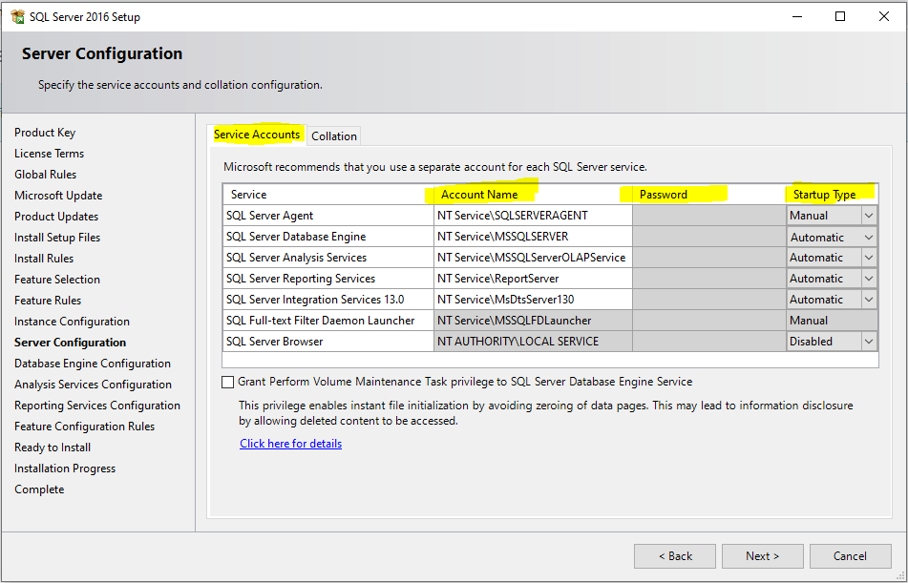The width and height of the screenshot is (908, 583).
Task: Select the Ready to Install step
Action: click(53, 448)
